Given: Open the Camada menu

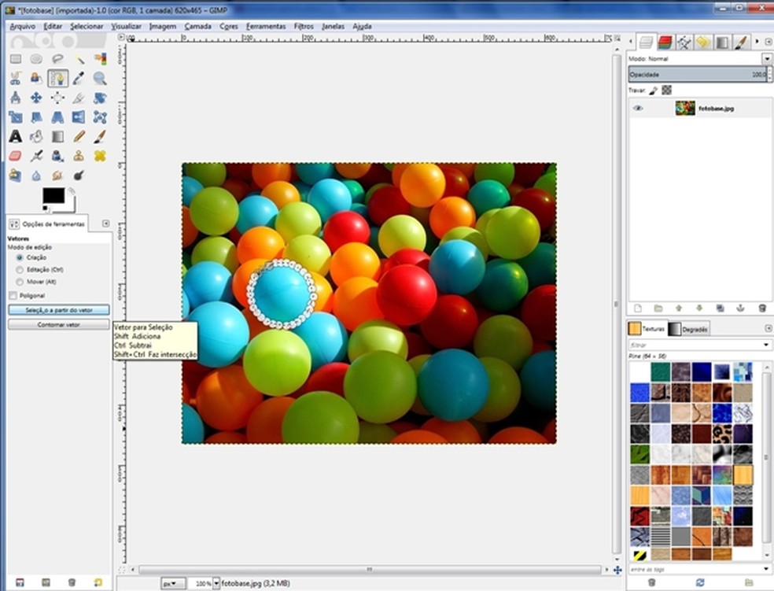Looking at the screenshot, I should click(197, 26).
